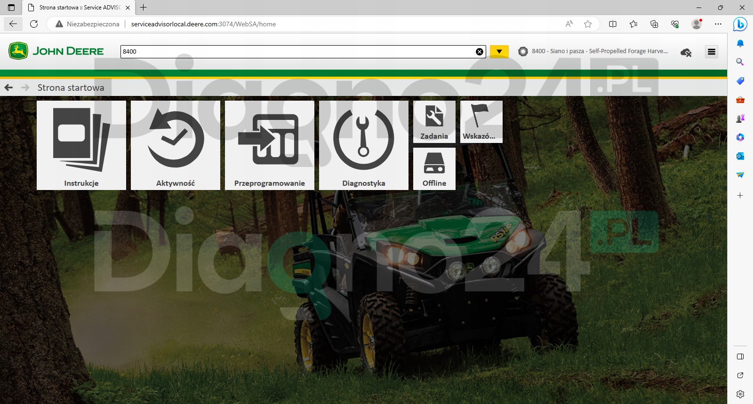Viewport: 753px width, 404px height.
Task: Open the hamburger menu in the header
Action: (x=712, y=52)
